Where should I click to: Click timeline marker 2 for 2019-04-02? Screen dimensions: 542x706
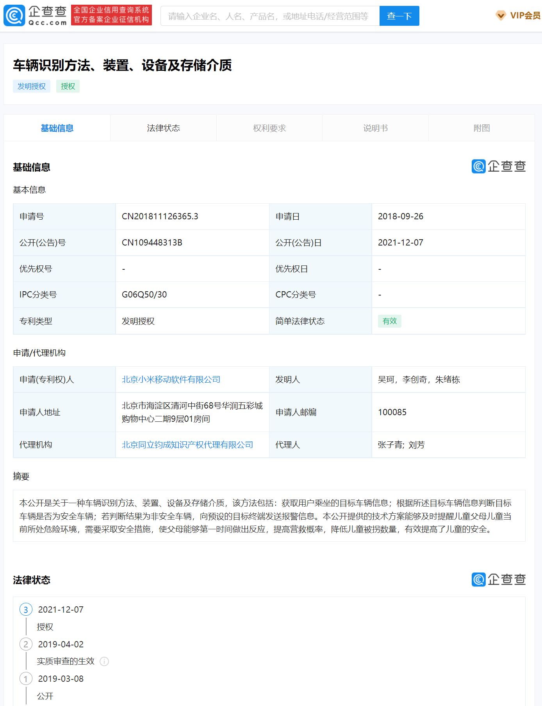pos(26,644)
